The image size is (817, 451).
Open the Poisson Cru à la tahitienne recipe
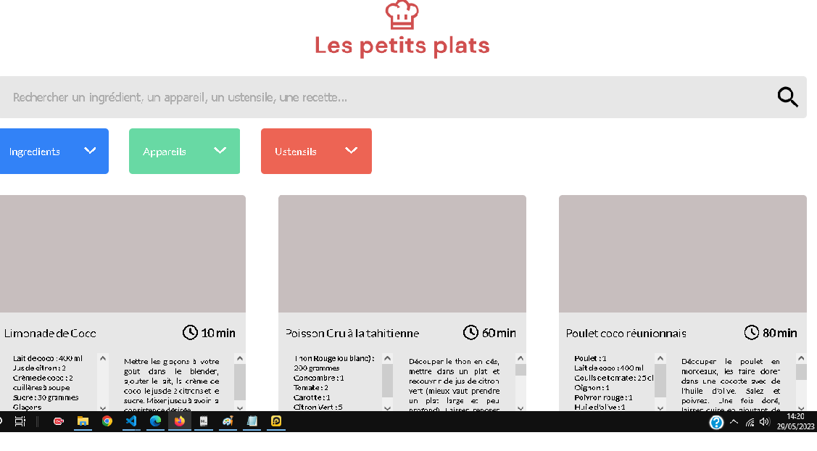351,333
